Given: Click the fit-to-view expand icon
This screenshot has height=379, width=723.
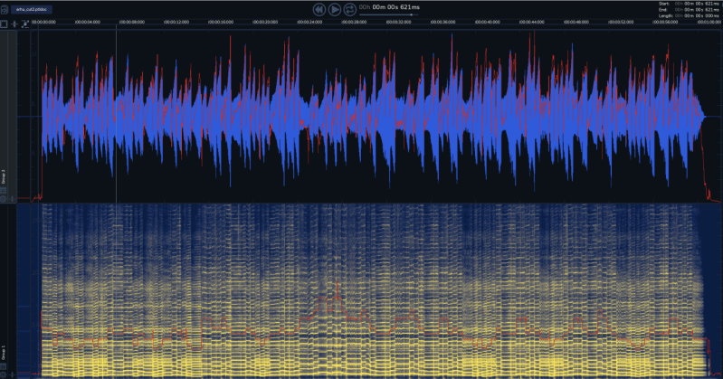Looking at the screenshot, I should pyautogui.click(x=24, y=23).
